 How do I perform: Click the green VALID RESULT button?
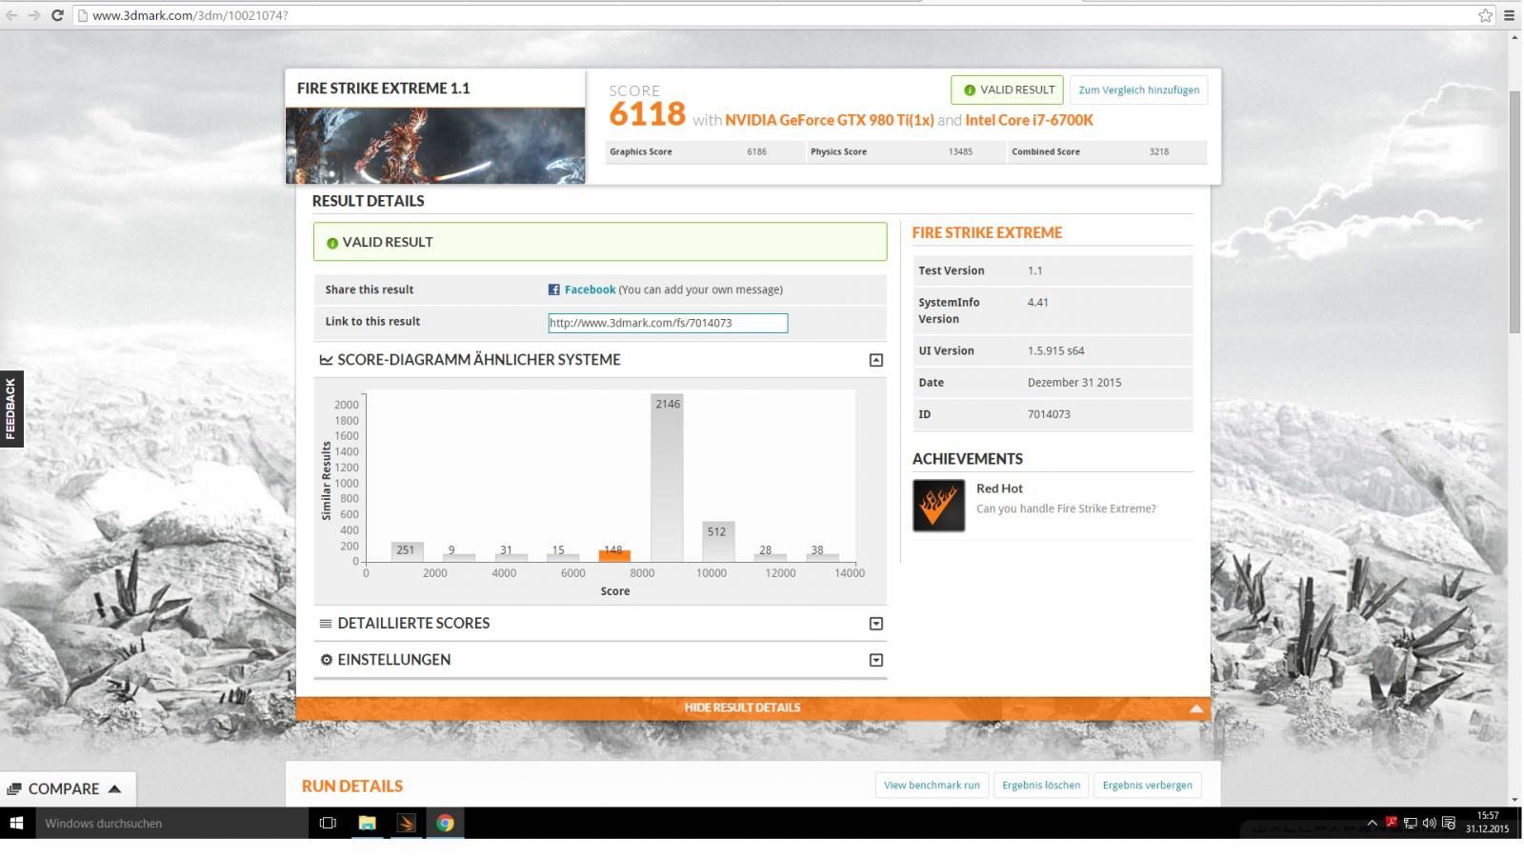coord(1008,90)
